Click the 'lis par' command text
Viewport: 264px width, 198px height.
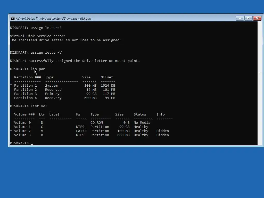coord(38,69)
